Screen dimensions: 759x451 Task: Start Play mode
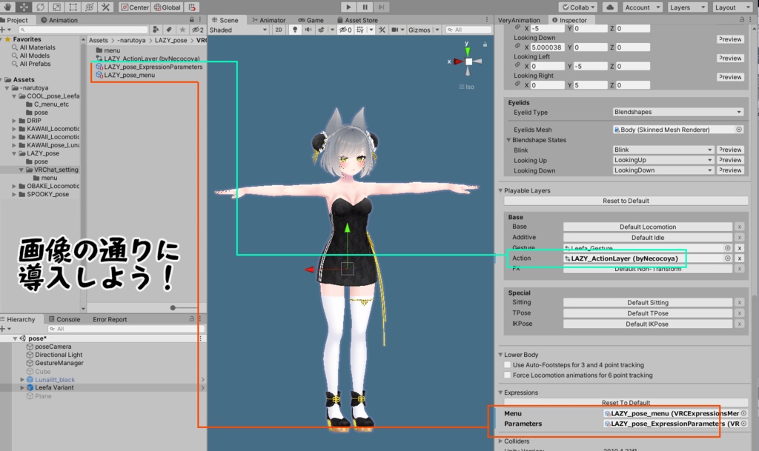[348, 7]
